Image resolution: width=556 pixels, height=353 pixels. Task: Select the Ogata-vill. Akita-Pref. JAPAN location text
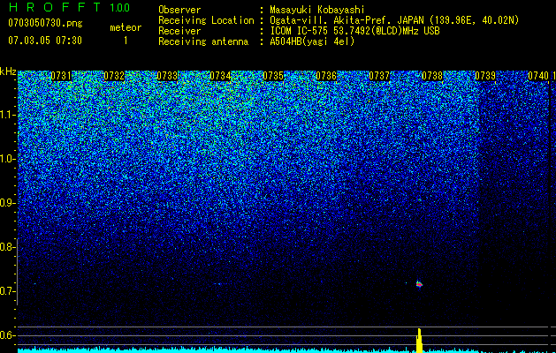[394, 20]
